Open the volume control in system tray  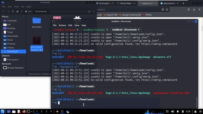point(173,111)
